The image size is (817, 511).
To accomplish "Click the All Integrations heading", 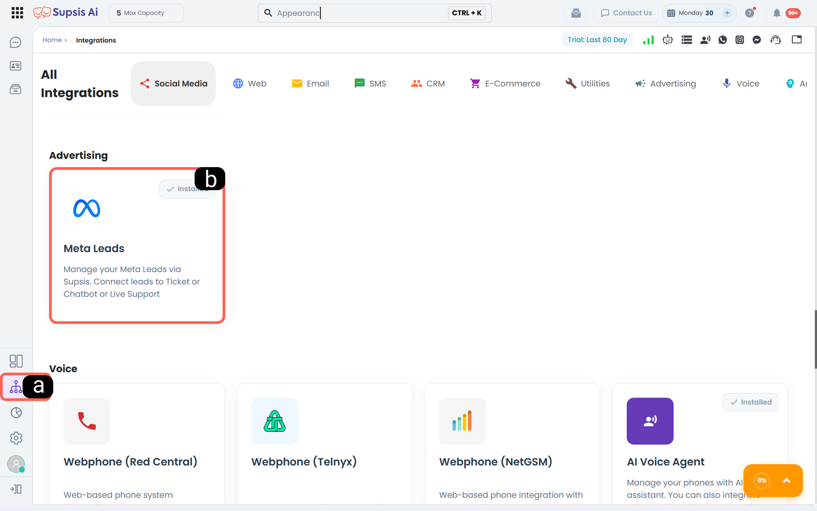I will coord(80,84).
